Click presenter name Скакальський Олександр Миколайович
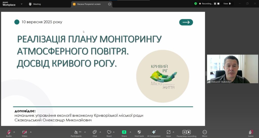Screen dimensions: 259x138 [53, 120]
